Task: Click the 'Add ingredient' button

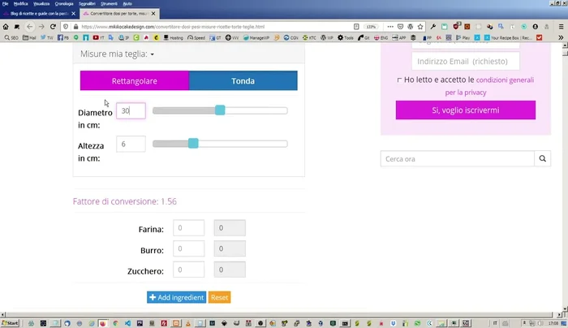Action: [176, 298]
